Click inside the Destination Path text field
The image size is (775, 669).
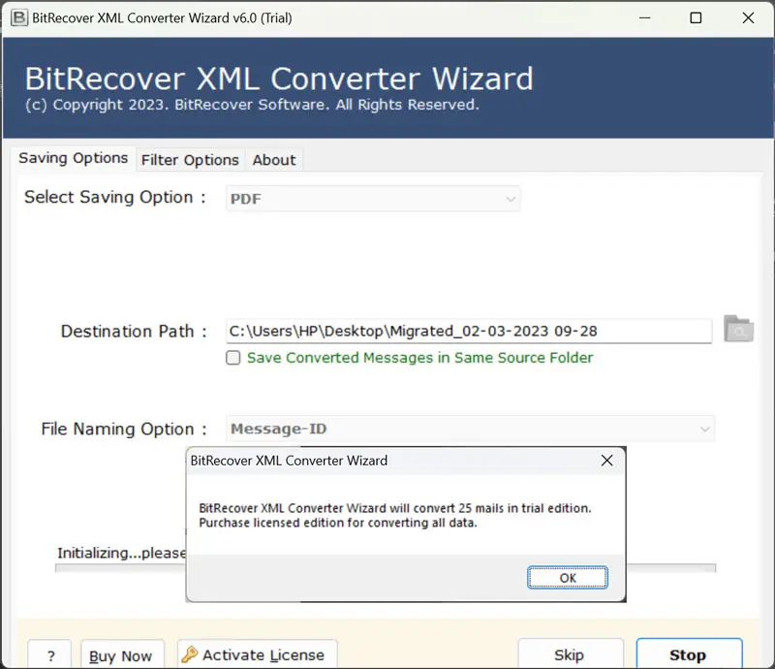[436, 331]
